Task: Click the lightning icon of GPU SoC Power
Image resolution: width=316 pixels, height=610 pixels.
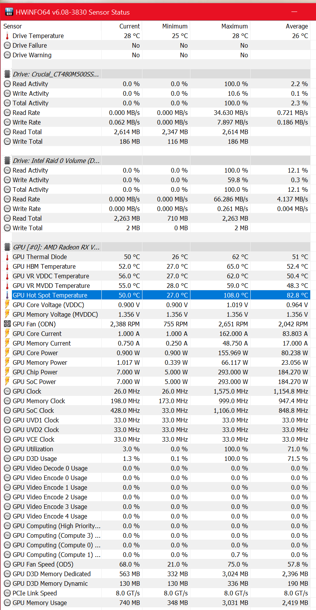Action: click(x=7, y=382)
